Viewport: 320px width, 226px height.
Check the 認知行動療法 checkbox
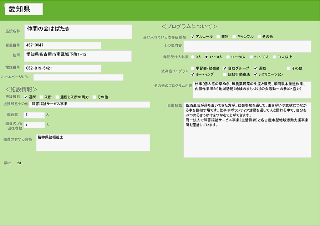pos(225,75)
